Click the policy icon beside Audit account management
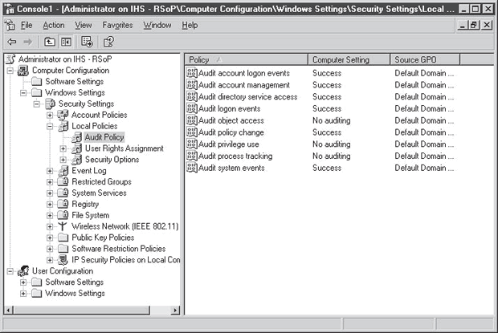Image resolution: width=498 pixels, height=333 pixels. (191, 85)
